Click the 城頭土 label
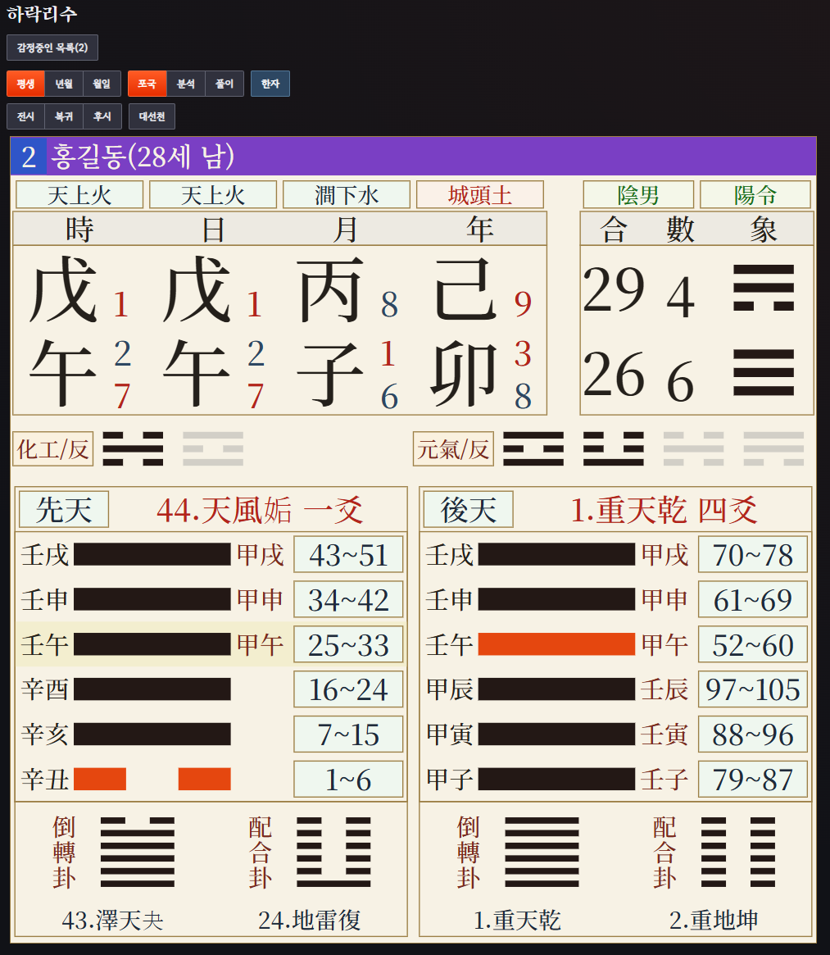The width and height of the screenshot is (830, 955). [x=480, y=195]
